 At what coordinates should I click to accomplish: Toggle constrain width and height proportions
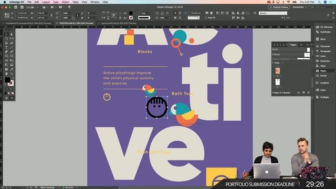point(51,15)
